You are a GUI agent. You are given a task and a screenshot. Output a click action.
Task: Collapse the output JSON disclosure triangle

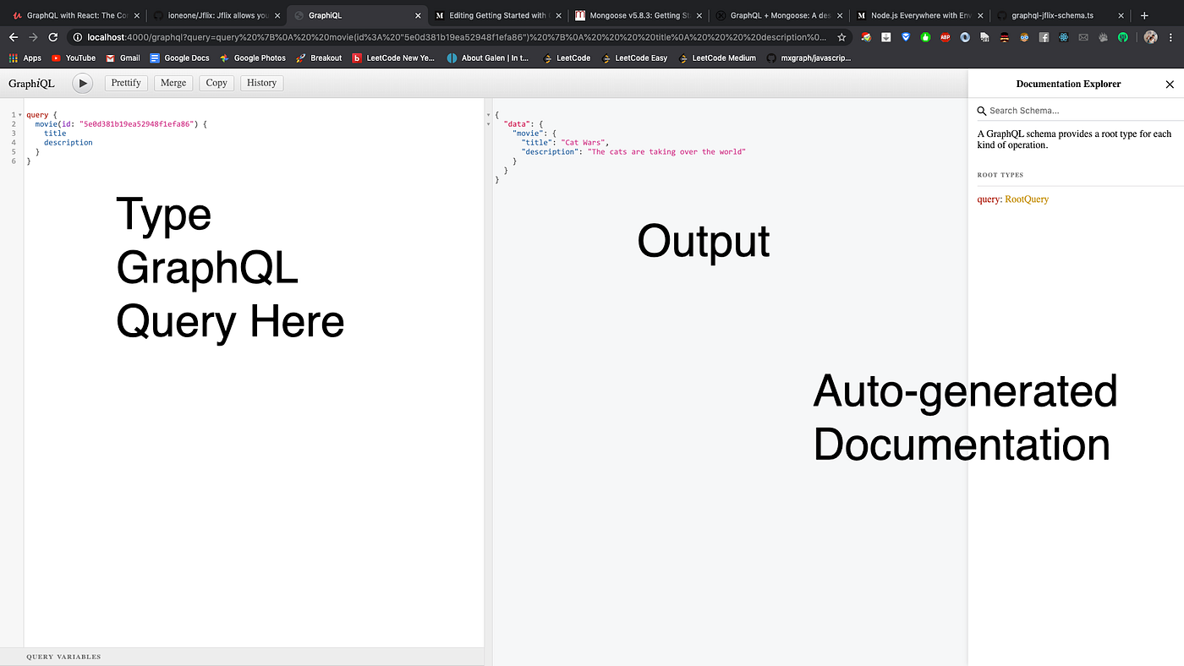[489, 115]
